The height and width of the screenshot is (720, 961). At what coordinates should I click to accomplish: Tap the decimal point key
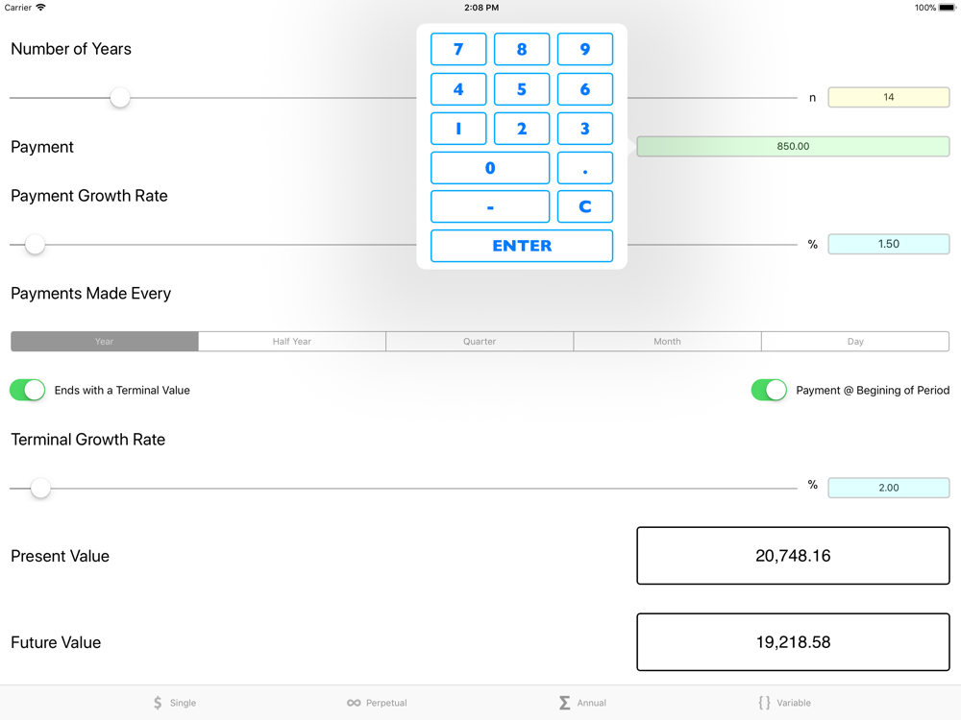click(584, 168)
